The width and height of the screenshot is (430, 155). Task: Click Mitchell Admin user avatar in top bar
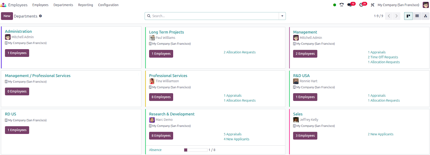[x=426, y=5]
